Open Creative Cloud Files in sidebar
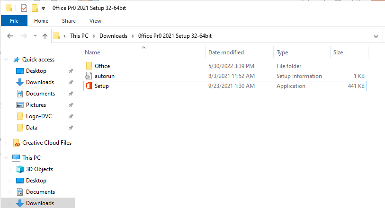This screenshot has width=385, height=208. pos(46,143)
